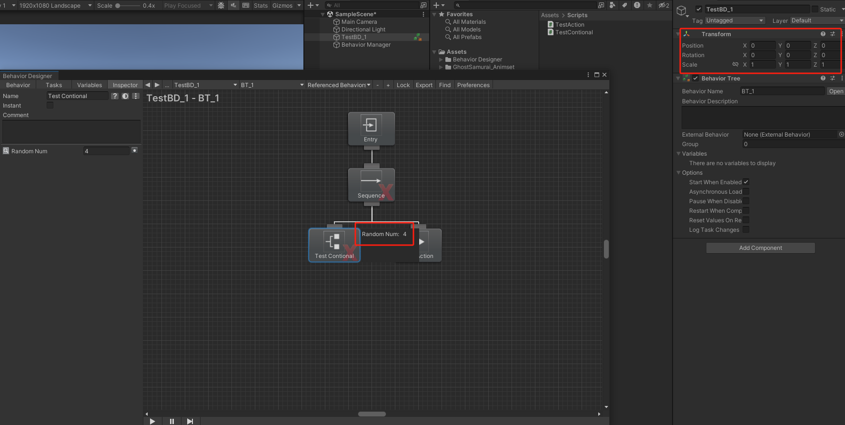
Task: Switch to the Variables tab
Action: [90, 85]
